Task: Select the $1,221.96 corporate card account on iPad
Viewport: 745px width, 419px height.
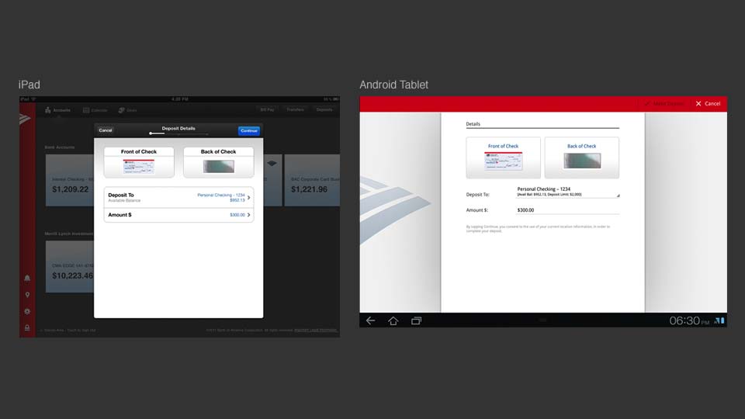Action: point(312,180)
